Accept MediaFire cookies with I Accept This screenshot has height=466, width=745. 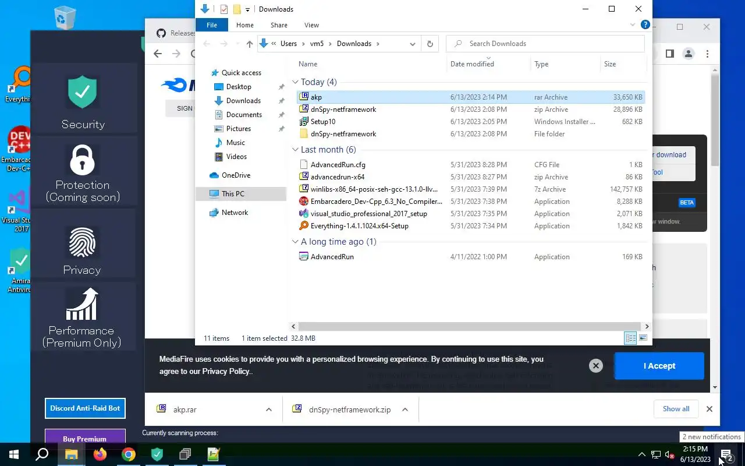pos(659,366)
